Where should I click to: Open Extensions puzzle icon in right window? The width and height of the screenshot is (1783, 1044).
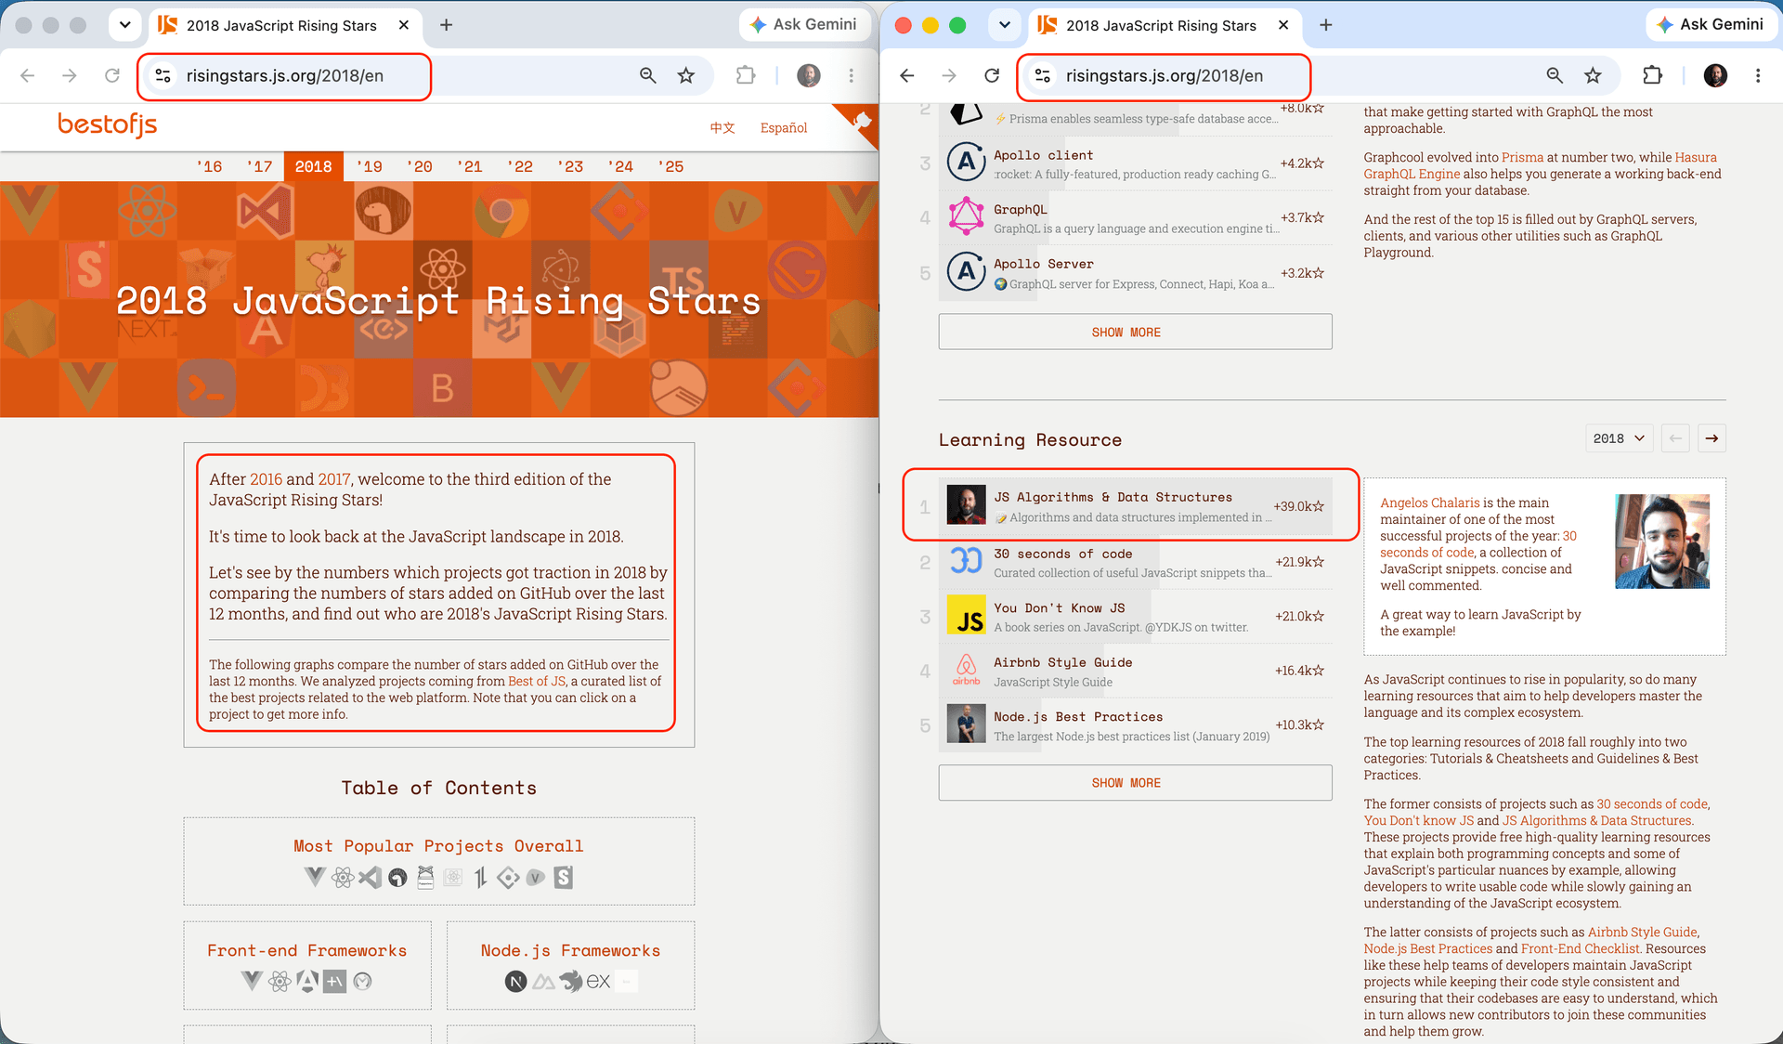[1653, 76]
